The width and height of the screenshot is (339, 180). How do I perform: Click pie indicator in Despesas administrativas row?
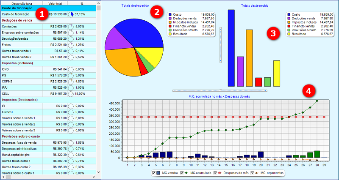(x=71, y=149)
